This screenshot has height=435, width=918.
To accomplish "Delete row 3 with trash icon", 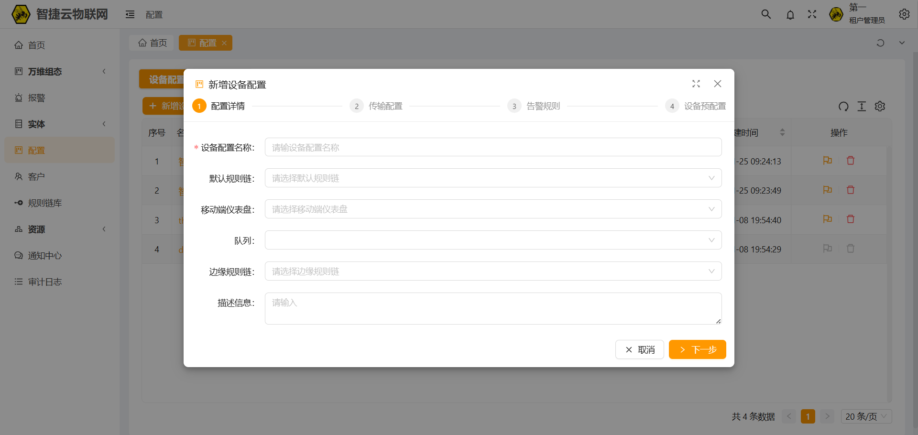I will (851, 219).
